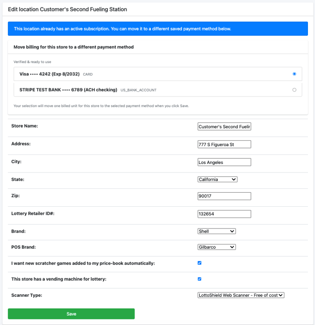Screen dimensions: 315x325
Task: Open the Scanner Type dropdown
Action: (x=241, y=295)
